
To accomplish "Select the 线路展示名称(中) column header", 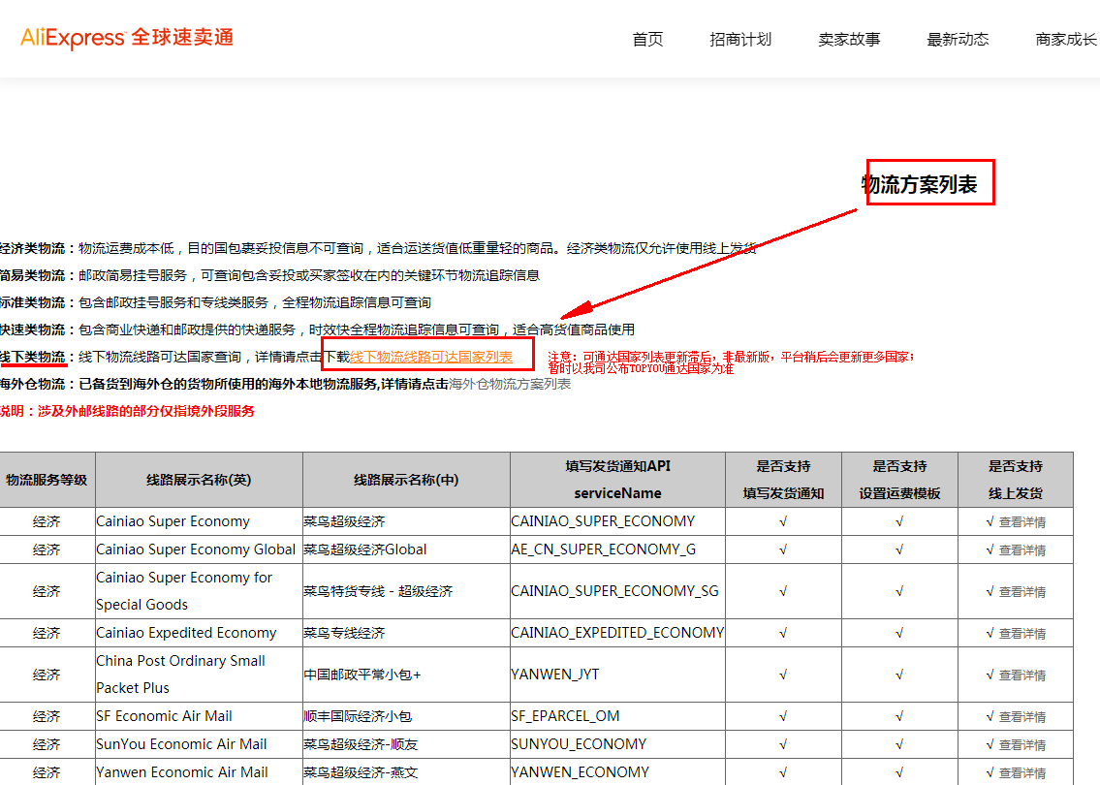I will tap(406, 480).
